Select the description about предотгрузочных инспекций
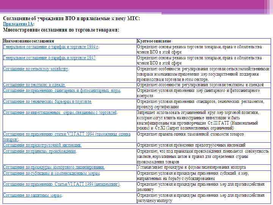273x205 pixels. pyautogui.click(x=191, y=145)
